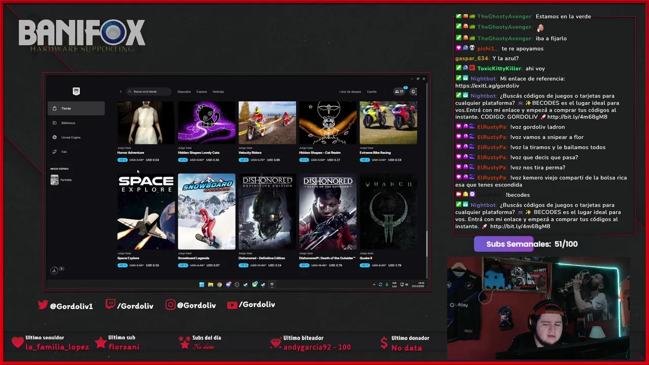Click discount badge under Death of the Outsider
Image resolution: width=649 pixels, height=365 pixels.
point(304,265)
